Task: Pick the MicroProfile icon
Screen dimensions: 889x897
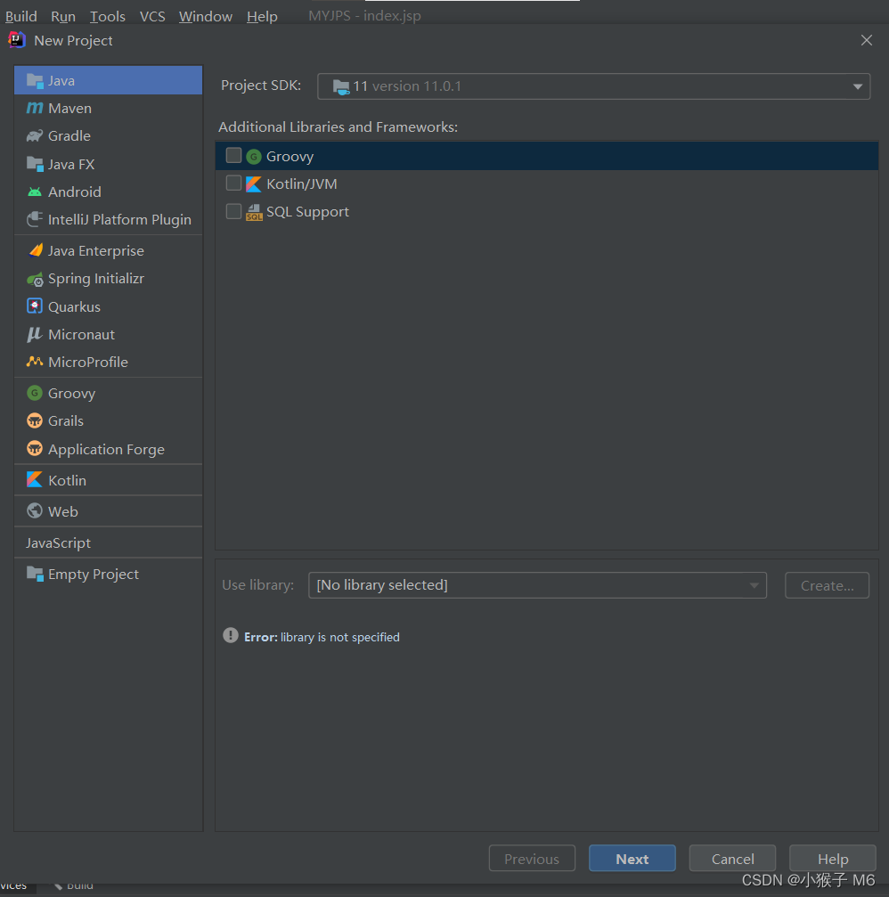Action: [35, 362]
